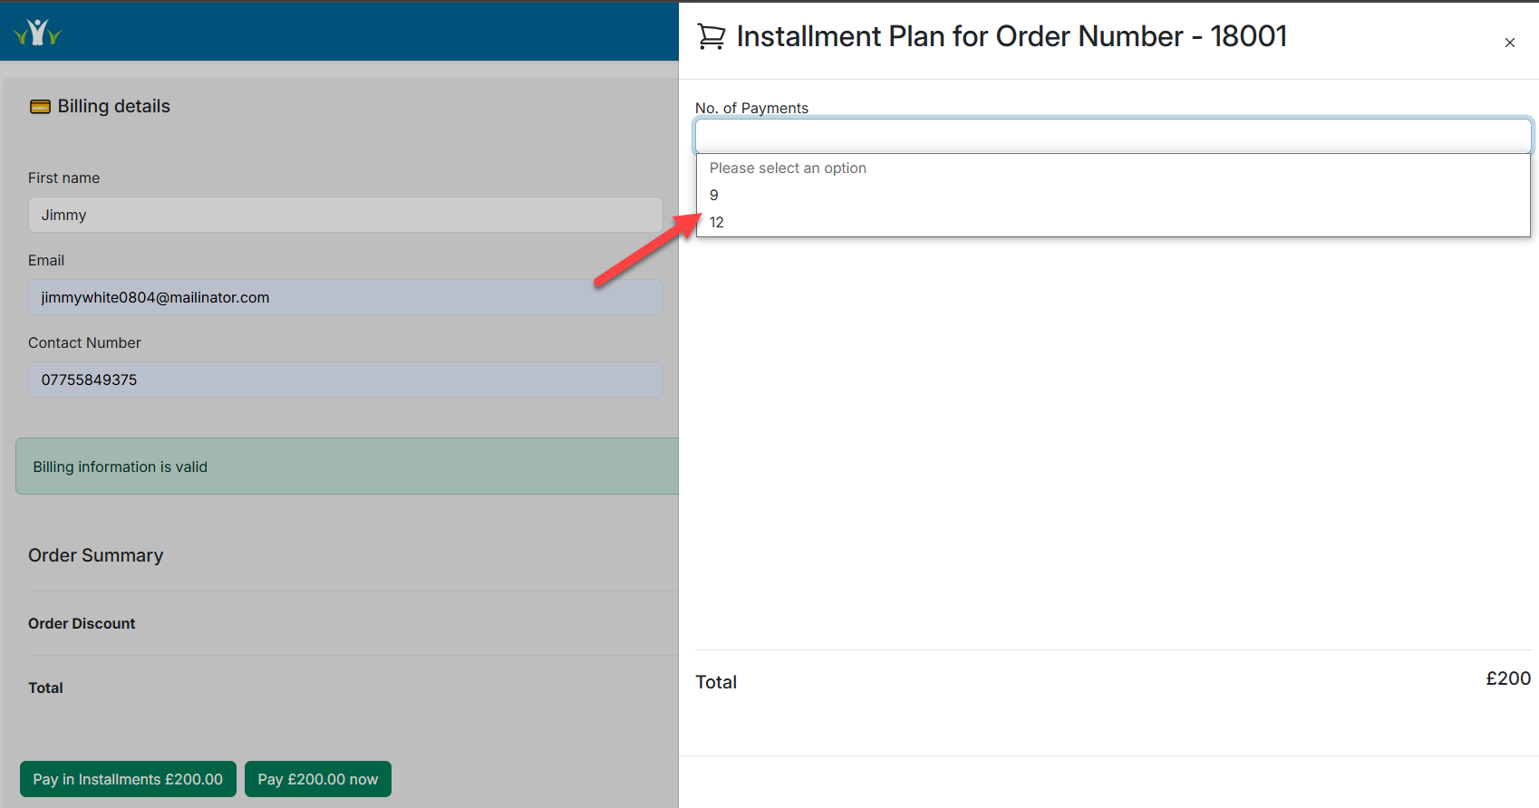Click the Order Discount row
1539x808 pixels.
pyautogui.click(x=82, y=623)
